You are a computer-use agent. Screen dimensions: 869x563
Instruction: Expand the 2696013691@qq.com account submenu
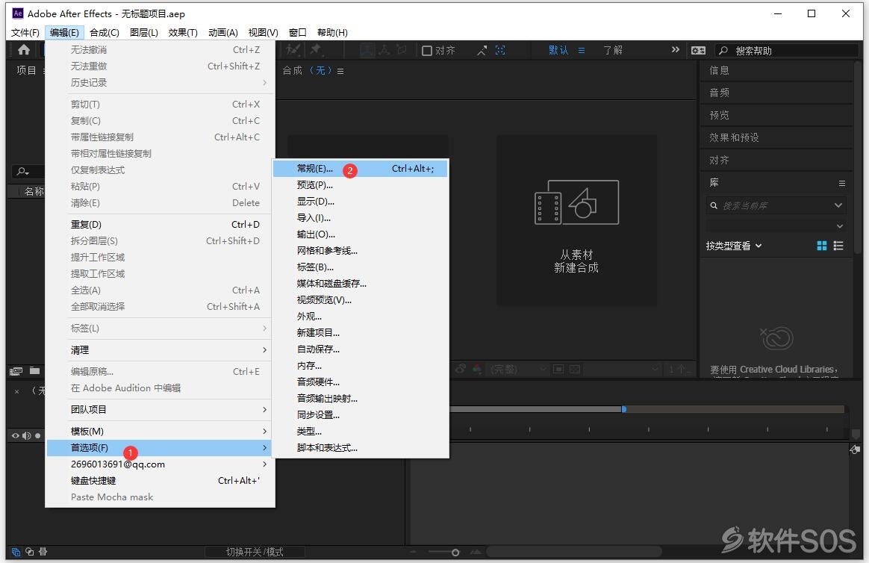(160, 464)
